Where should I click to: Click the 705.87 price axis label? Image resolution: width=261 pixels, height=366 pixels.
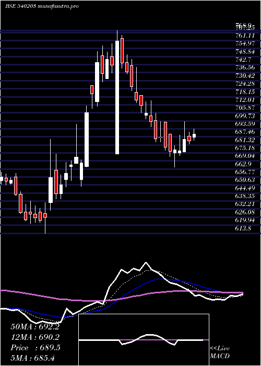click(245, 108)
